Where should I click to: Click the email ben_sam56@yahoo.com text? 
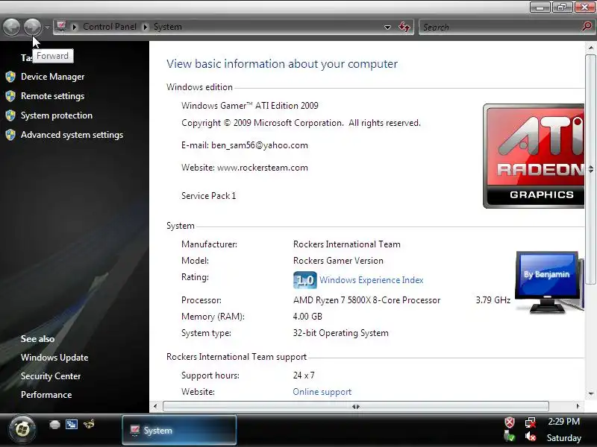(259, 145)
